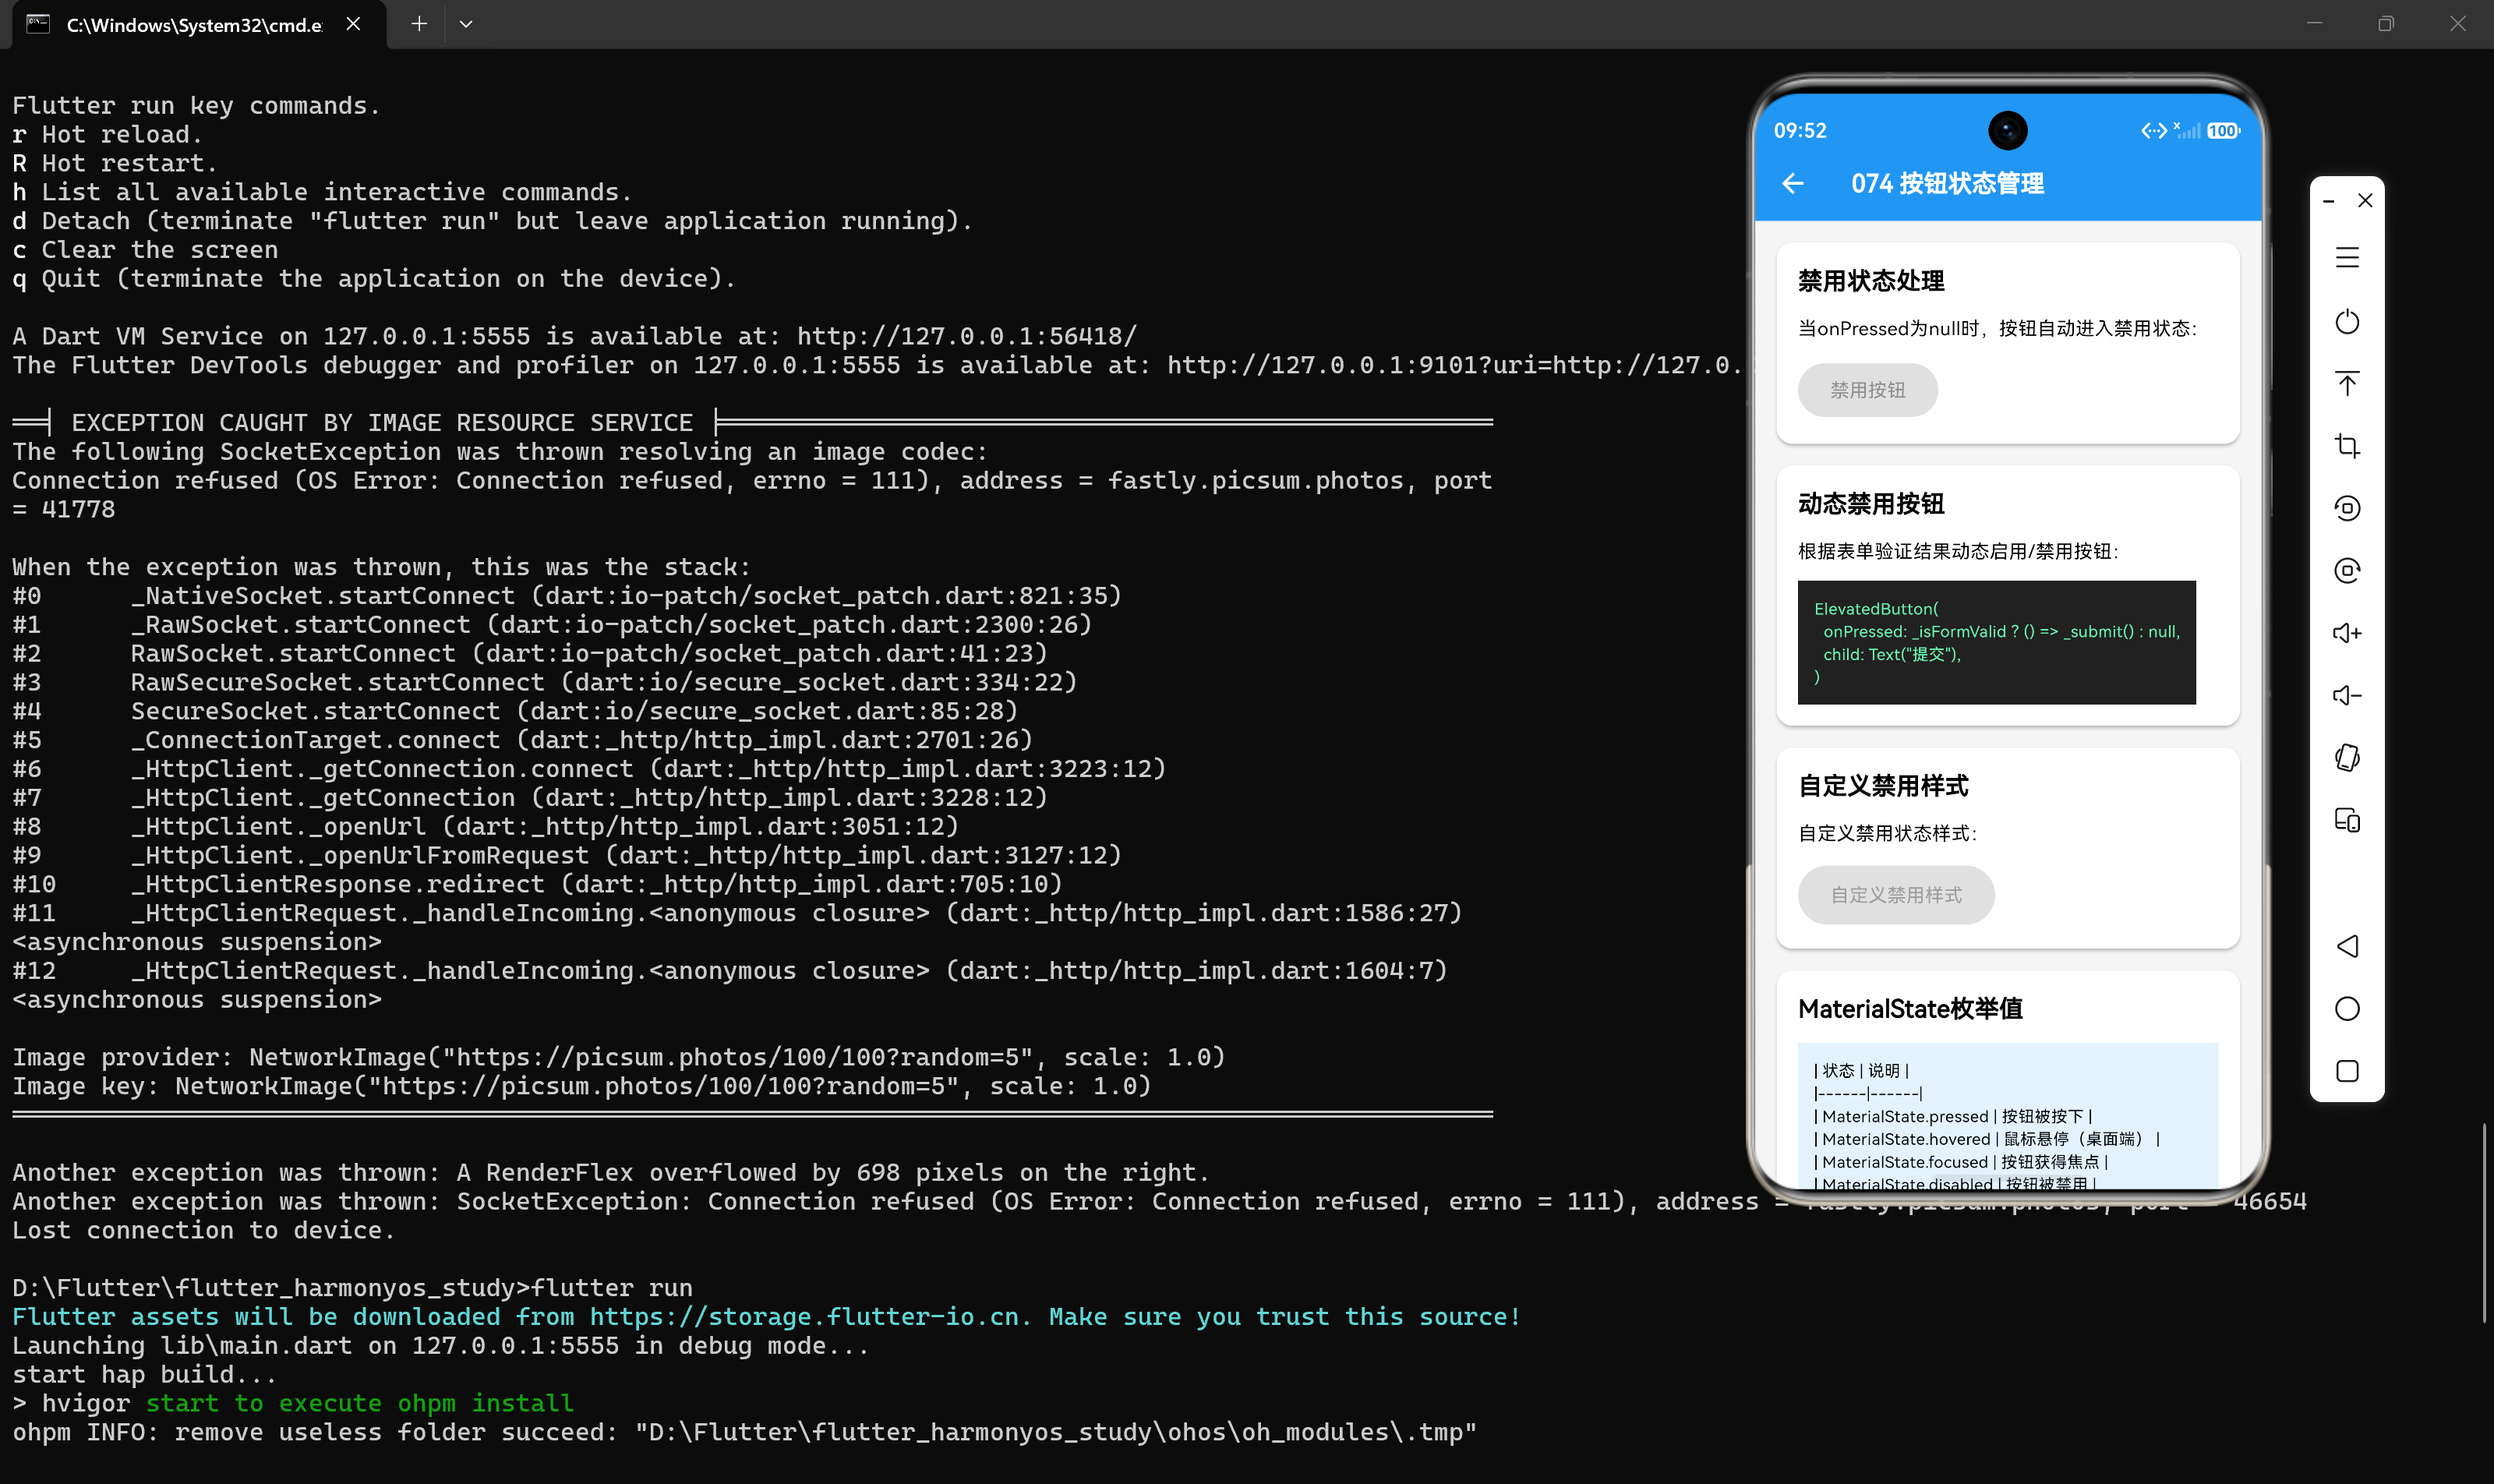Tap the battery indicator in phone status bar
Viewport: 2494px width, 1484px height.
click(x=2224, y=131)
